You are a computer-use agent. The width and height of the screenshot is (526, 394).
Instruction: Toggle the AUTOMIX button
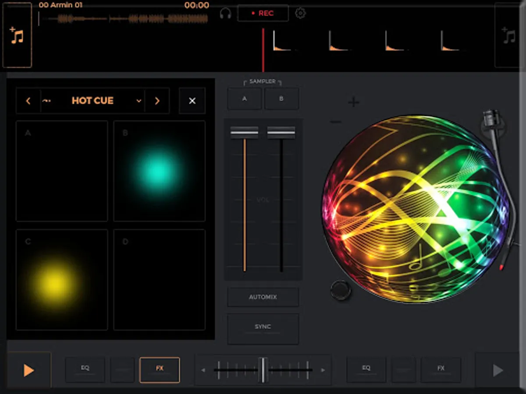coord(263,297)
